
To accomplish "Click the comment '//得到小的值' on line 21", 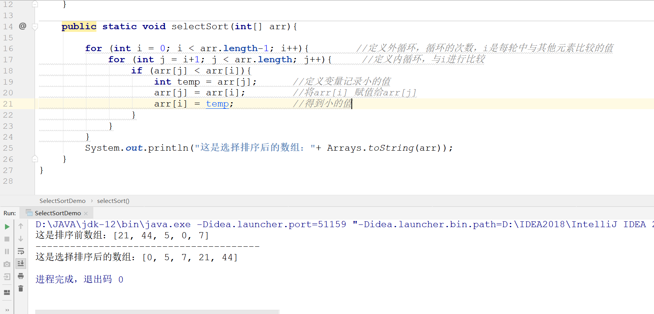I will [322, 103].
